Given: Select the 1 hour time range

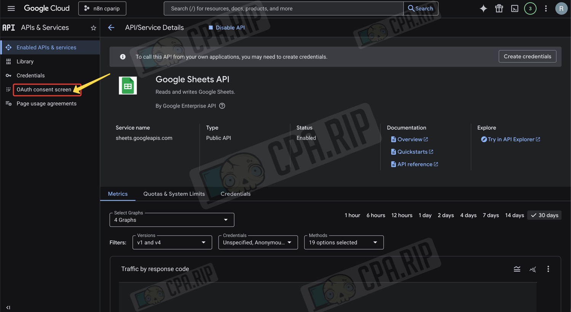Looking at the screenshot, I should 352,215.
